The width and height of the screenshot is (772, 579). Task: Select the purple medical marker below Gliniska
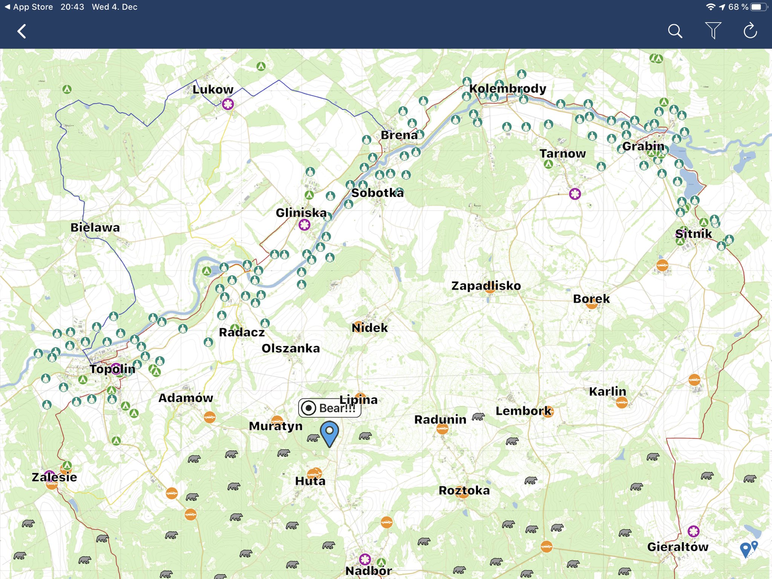(x=304, y=225)
